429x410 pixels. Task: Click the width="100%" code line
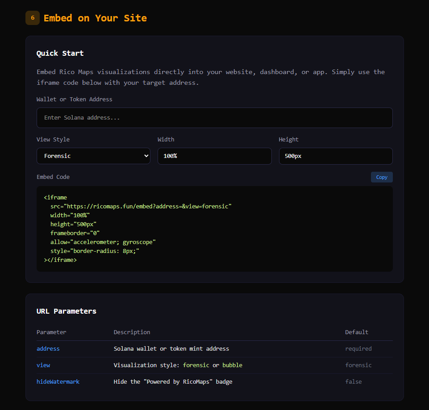(x=70, y=215)
